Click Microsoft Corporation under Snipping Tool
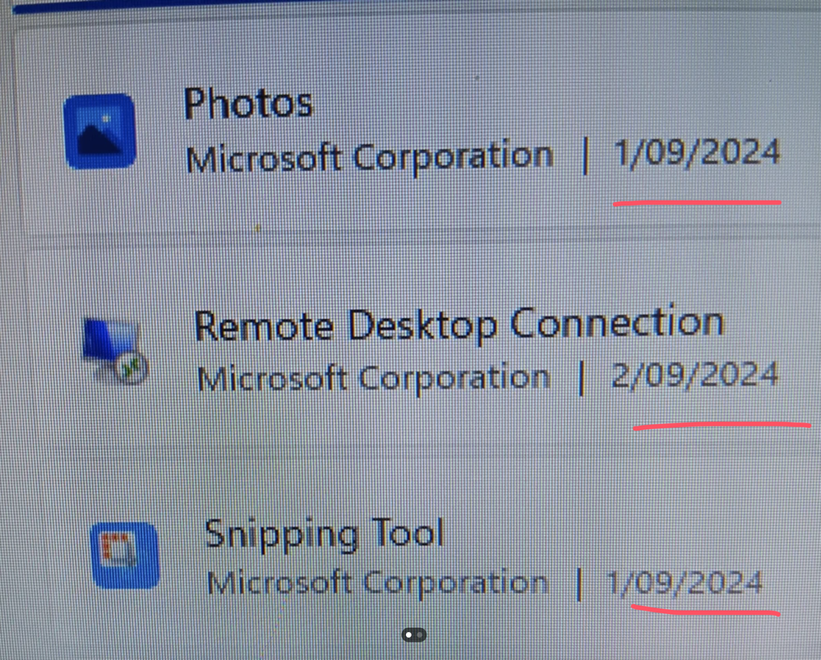821x660 pixels. click(376, 583)
